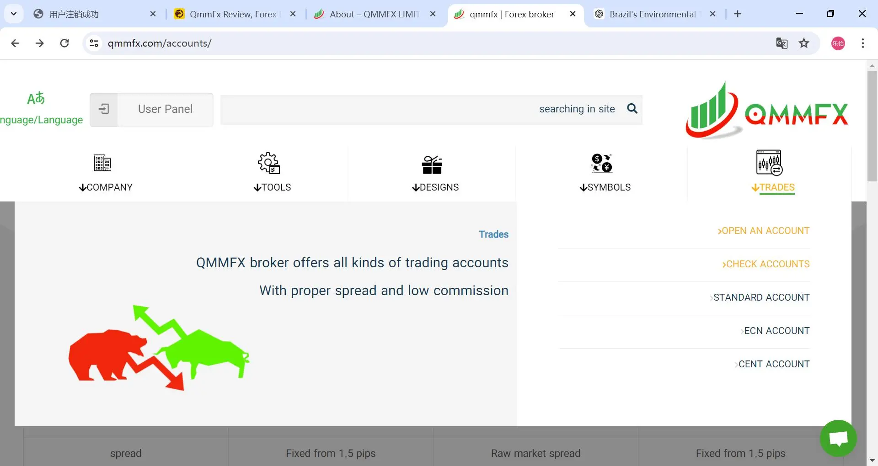878x466 pixels.
Task: Open the tab search dropdown arrow
Action: (x=14, y=14)
